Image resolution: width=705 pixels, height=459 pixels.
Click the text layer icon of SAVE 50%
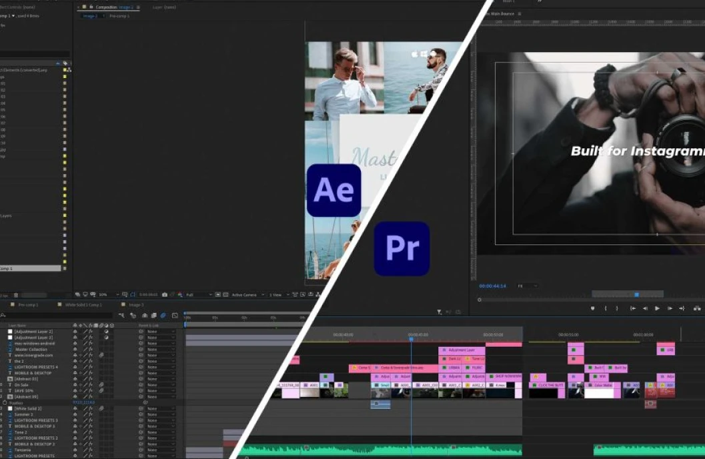tap(10, 391)
